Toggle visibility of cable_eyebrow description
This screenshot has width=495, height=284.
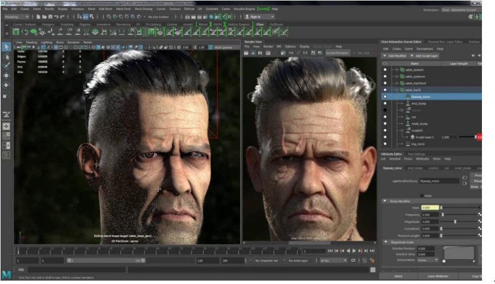tap(385, 77)
